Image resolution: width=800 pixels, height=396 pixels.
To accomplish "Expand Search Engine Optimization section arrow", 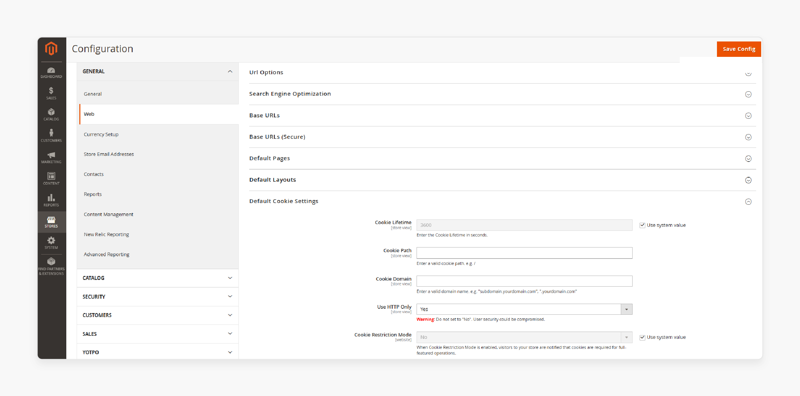I will [x=748, y=94].
